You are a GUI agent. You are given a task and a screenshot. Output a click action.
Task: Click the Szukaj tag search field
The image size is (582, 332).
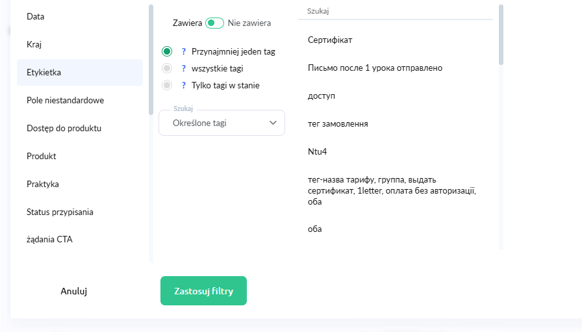(396, 12)
